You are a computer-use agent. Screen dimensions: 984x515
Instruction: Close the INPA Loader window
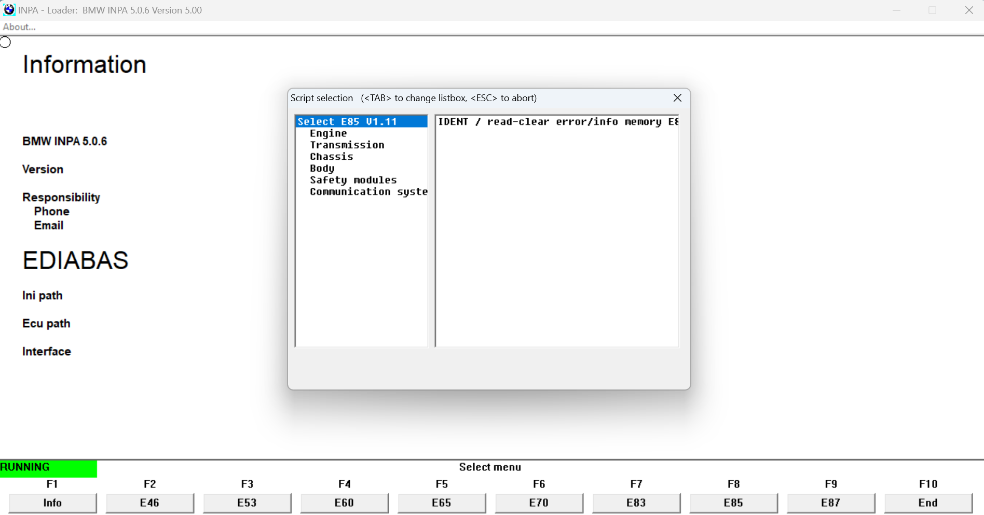pyautogui.click(x=969, y=10)
